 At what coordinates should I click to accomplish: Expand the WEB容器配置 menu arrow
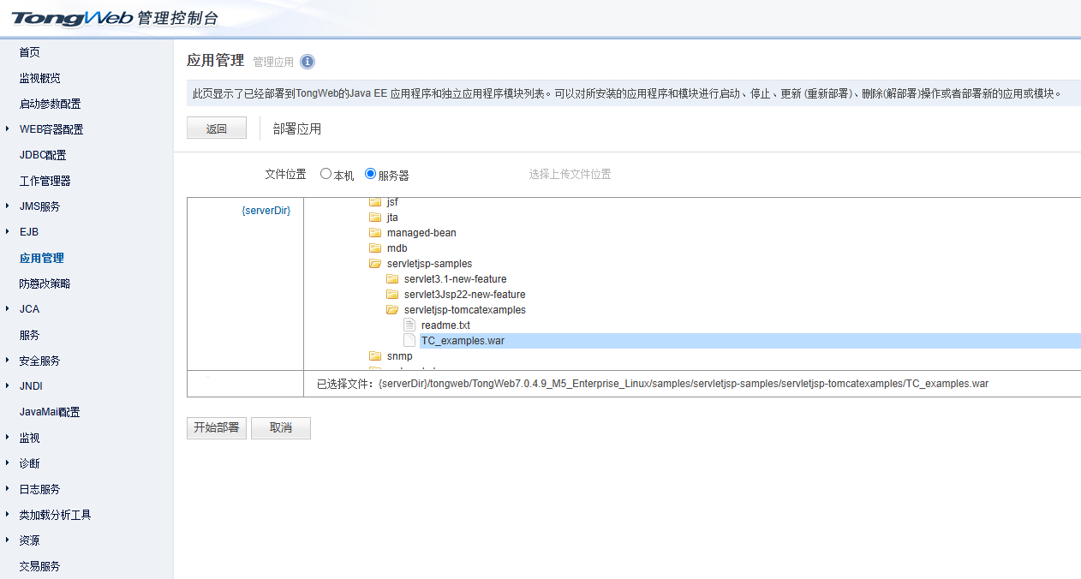[8, 129]
